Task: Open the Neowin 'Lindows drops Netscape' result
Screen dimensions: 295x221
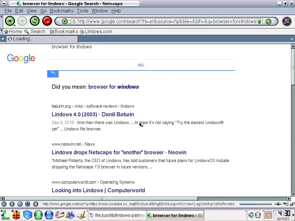Action: click(119, 153)
